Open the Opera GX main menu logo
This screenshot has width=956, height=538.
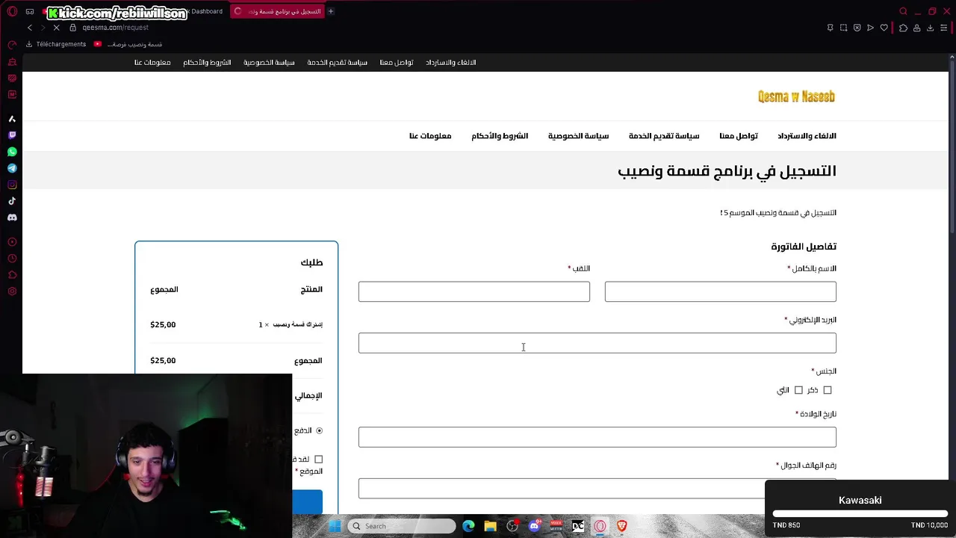(12, 11)
